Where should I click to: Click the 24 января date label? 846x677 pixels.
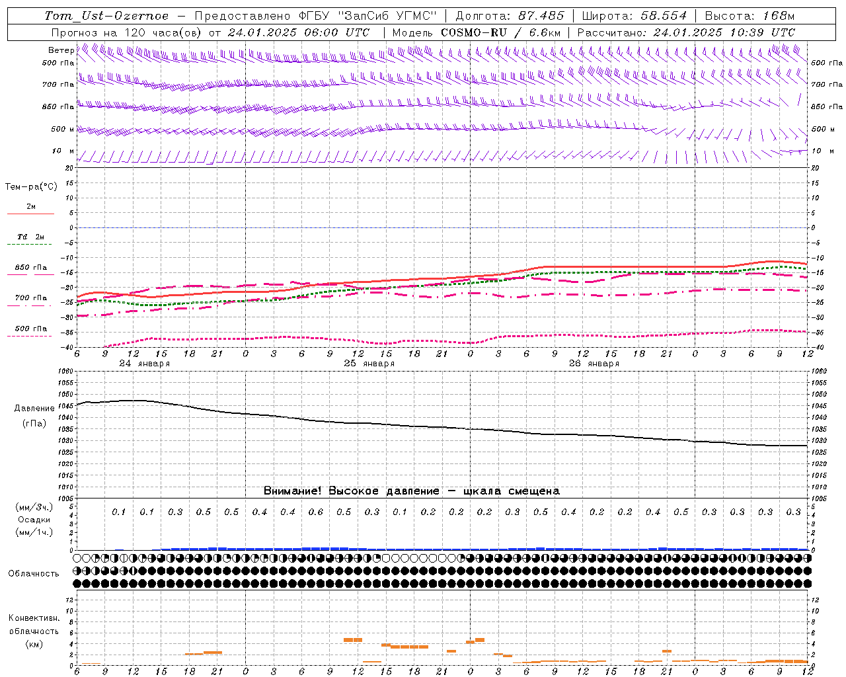coord(145,364)
